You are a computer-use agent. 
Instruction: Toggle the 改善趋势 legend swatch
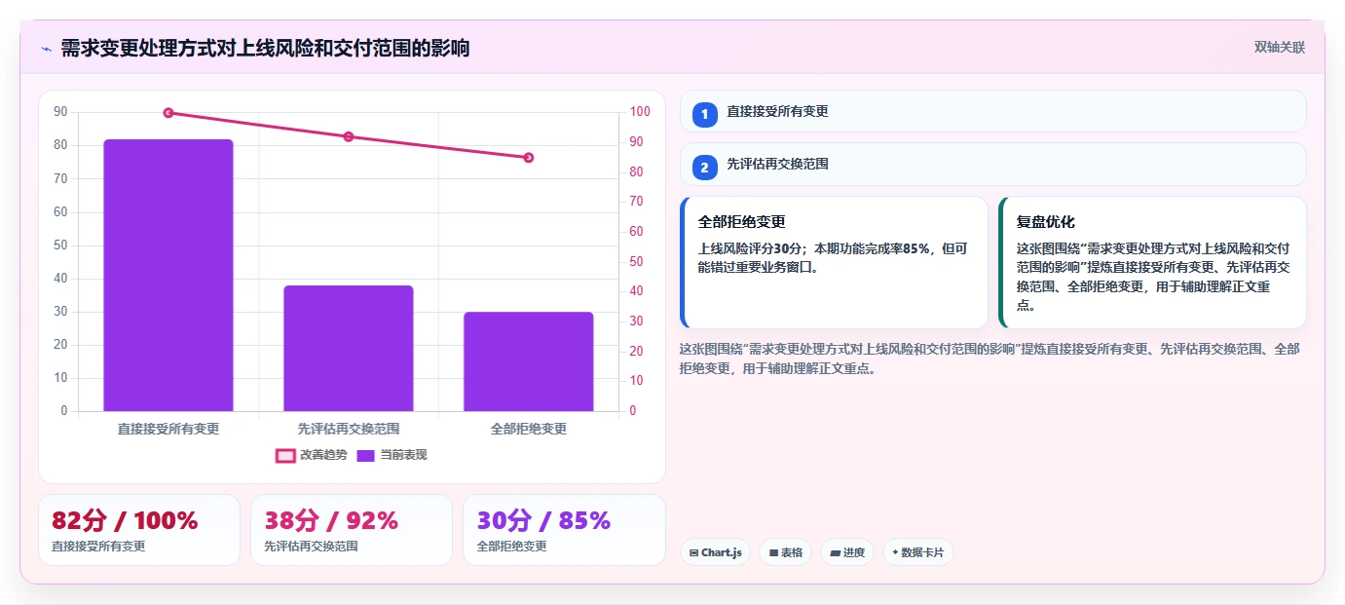pos(285,455)
